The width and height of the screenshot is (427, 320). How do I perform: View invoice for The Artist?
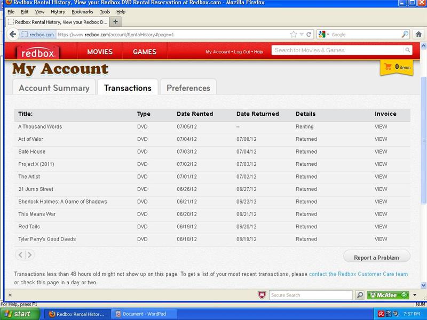(x=381, y=177)
